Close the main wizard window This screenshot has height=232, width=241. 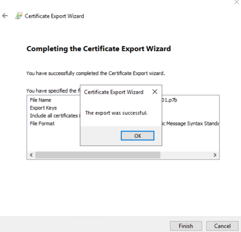pyautogui.click(x=237, y=2)
